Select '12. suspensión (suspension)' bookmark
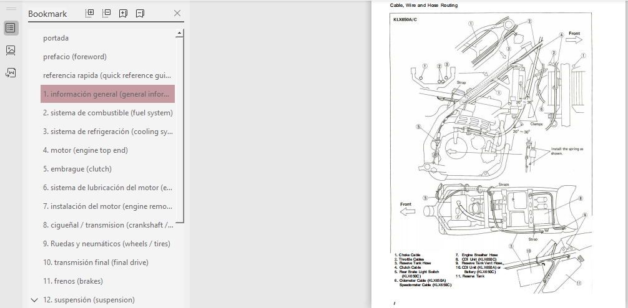This screenshot has width=628, height=308. tap(89, 300)
